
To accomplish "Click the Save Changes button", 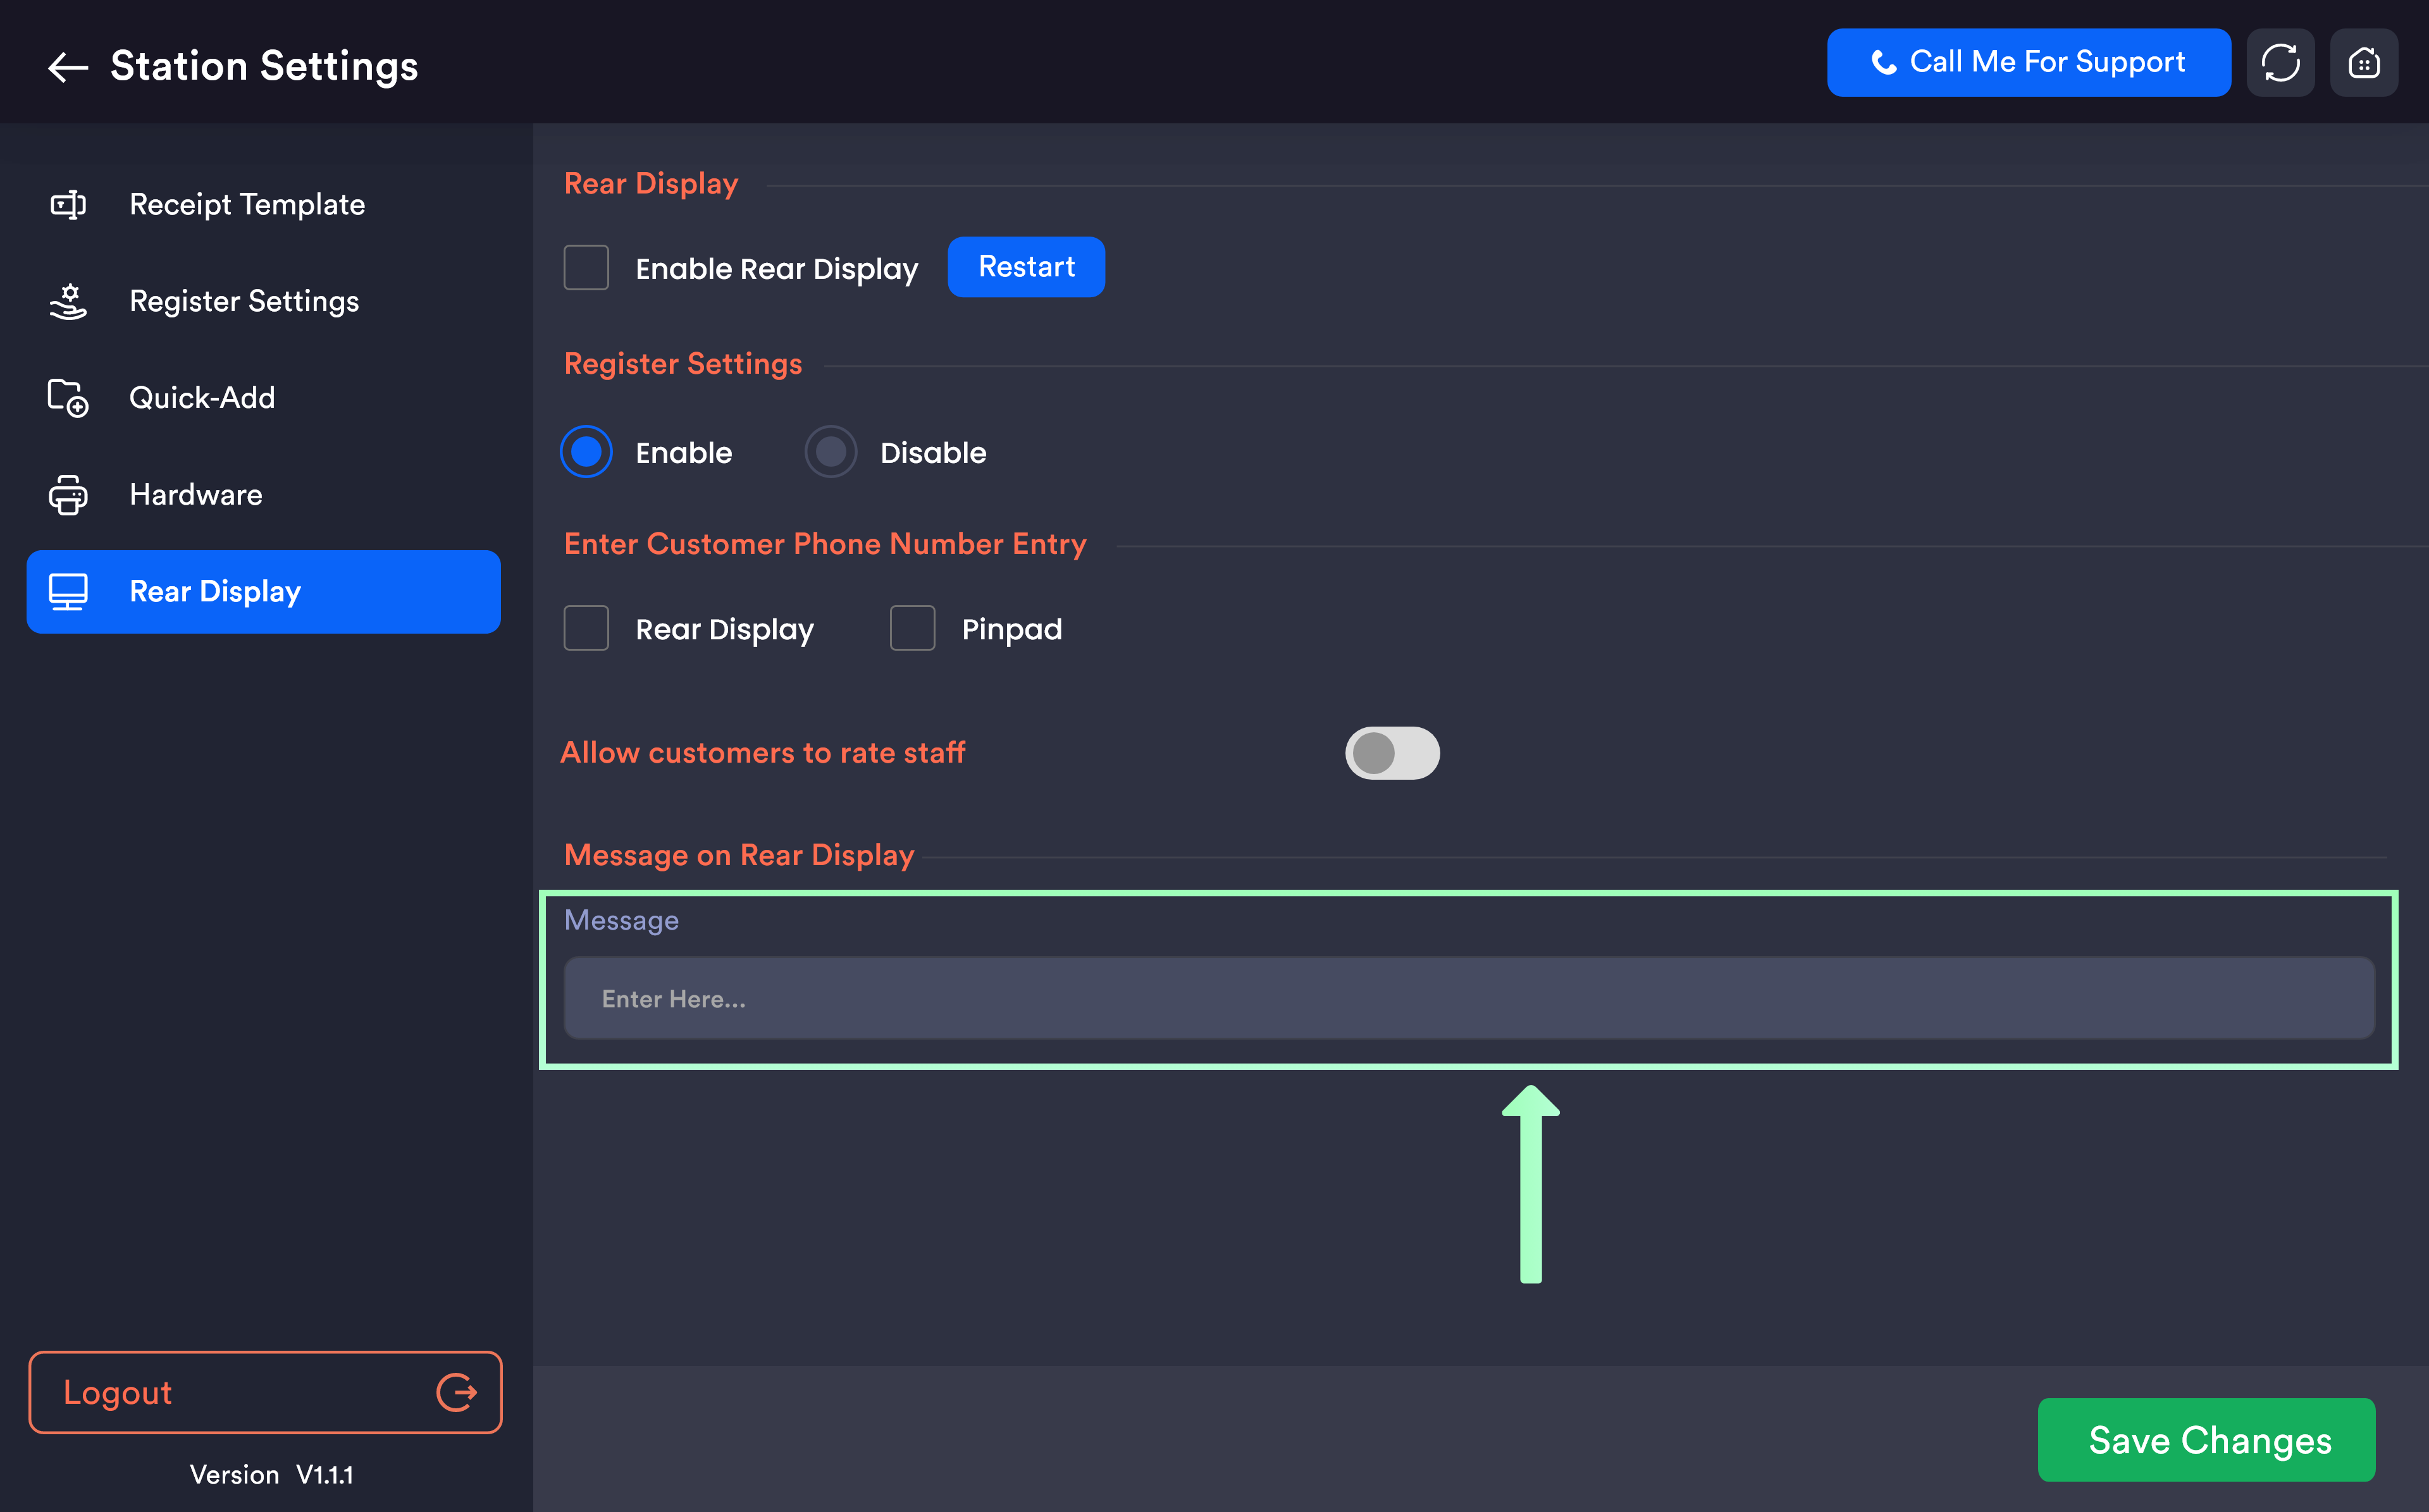I will tap(2207, 1440).
